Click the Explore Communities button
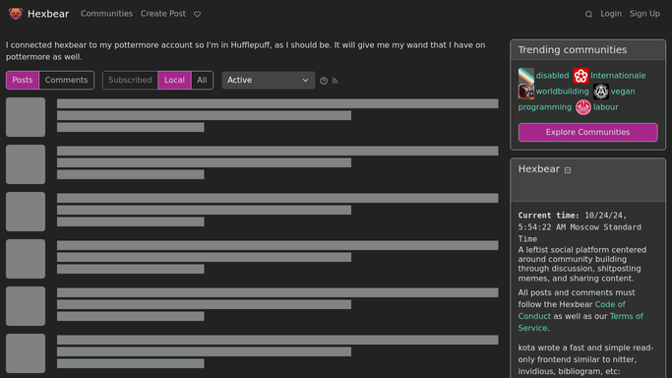This screenshot has height=378, width=672. [588, 132]
